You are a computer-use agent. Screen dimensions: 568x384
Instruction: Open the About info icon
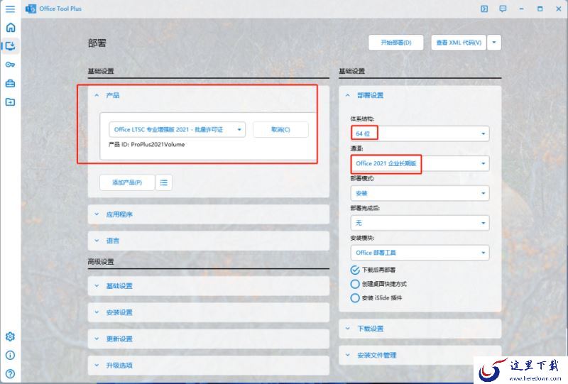11,356
